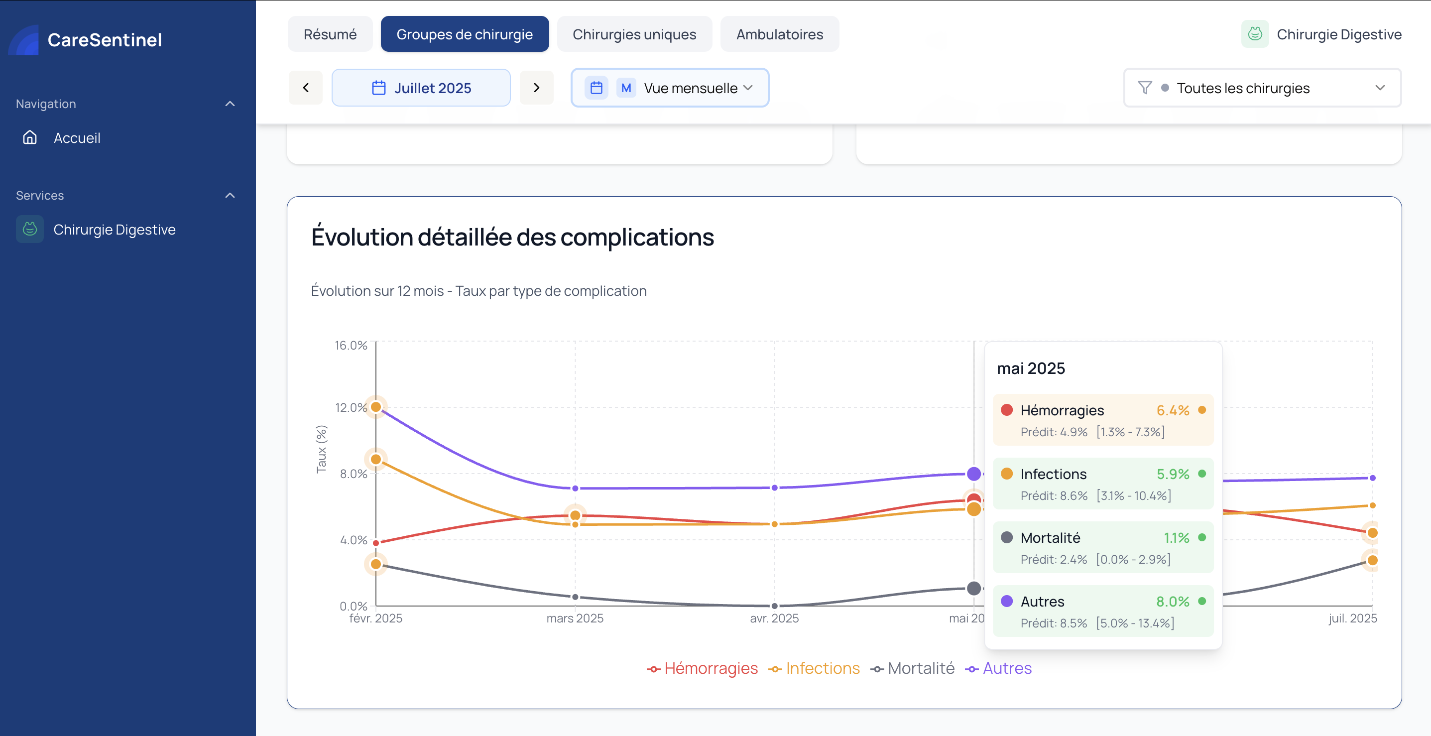Click the purple color dot beside Autres in the tooltip
The width and height of the screenshot is (1431, 736).
point(1007,601)
